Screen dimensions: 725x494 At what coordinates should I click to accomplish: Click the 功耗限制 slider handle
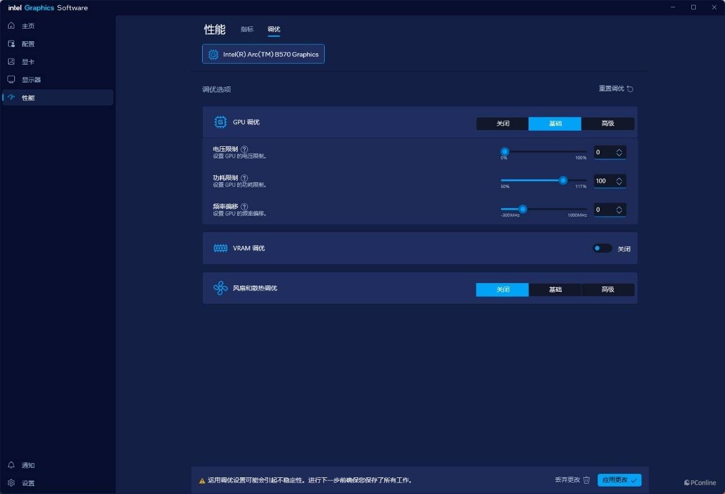pos(563,181)
